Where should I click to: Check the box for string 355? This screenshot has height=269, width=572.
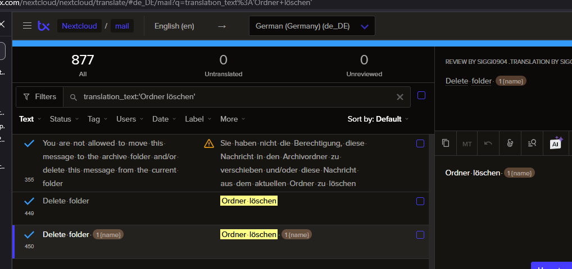point(420,144)
